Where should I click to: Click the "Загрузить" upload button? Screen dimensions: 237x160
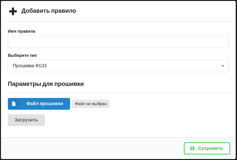coord(26,120)
